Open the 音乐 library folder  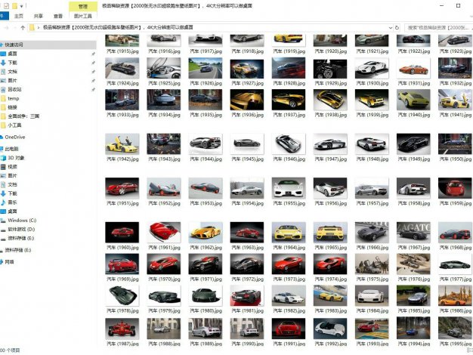(12, 202)
